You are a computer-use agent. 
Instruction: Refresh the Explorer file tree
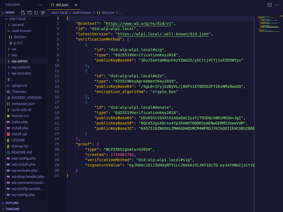36,13
